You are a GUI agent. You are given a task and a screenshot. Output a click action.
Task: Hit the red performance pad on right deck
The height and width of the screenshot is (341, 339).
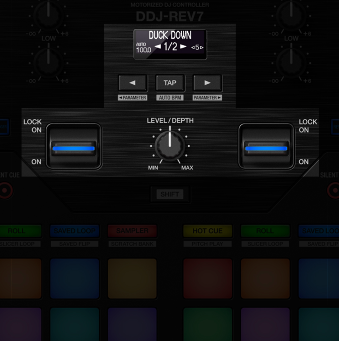(x=207, y=278)
